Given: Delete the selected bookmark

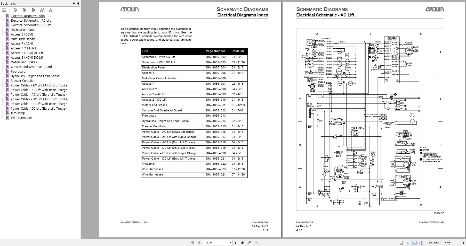Looking at the screenshot, I should pyautogui.click(x=15, y=10).
